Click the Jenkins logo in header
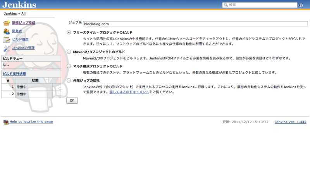 tap(19, 5)
